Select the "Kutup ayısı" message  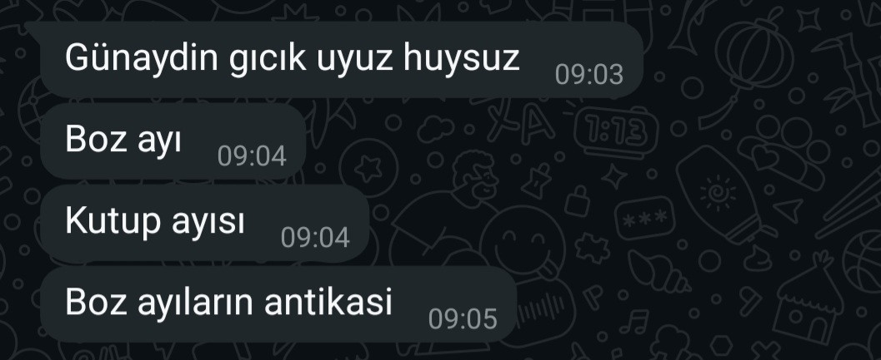pyautogui.click(x=204, y=223)
